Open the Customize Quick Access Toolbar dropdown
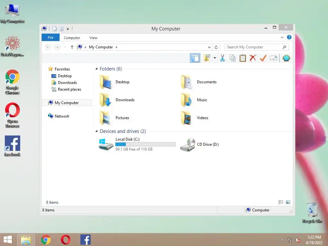Screen dimensions: 328x246 [x=68, y=29]
